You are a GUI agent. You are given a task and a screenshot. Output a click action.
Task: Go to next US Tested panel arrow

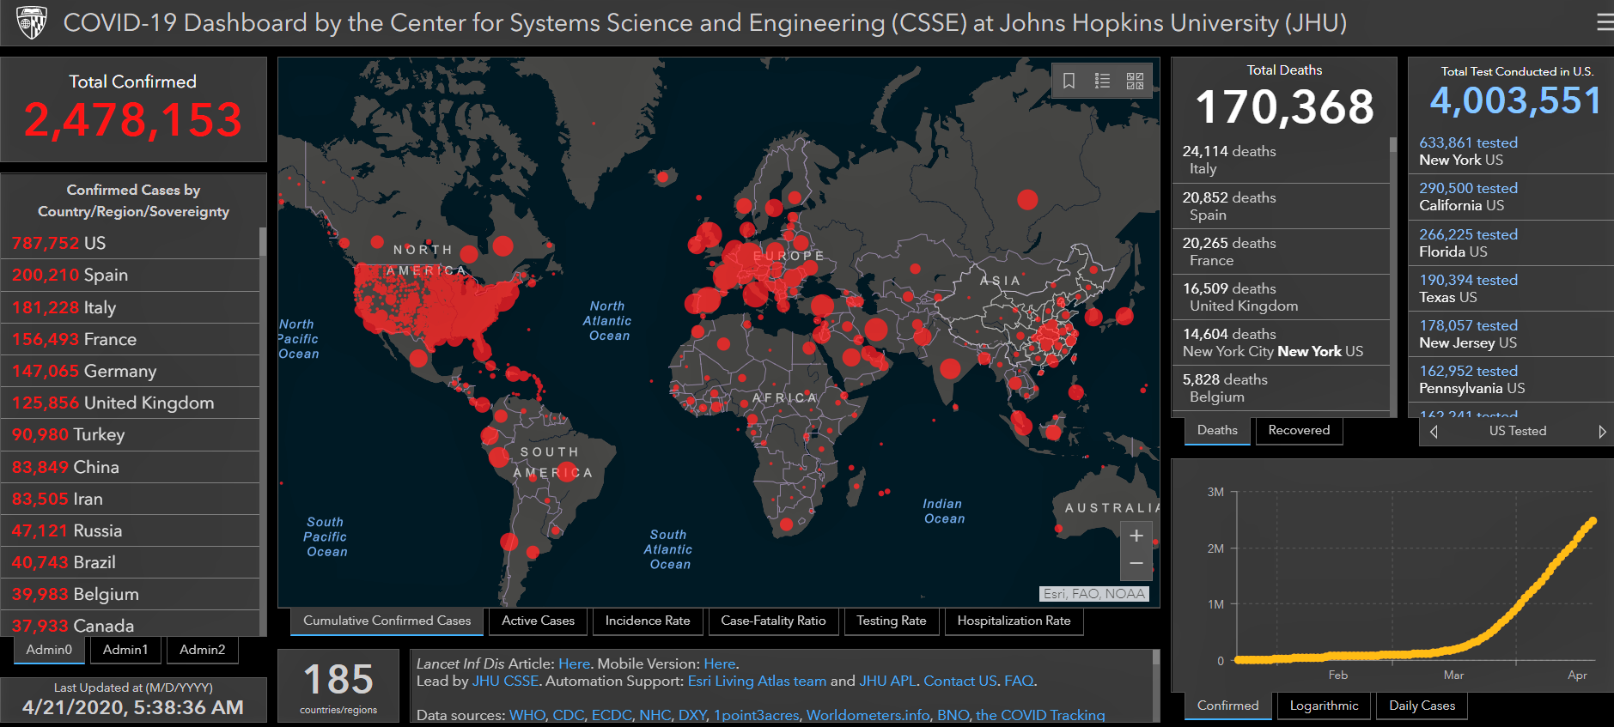(1602, 432)
